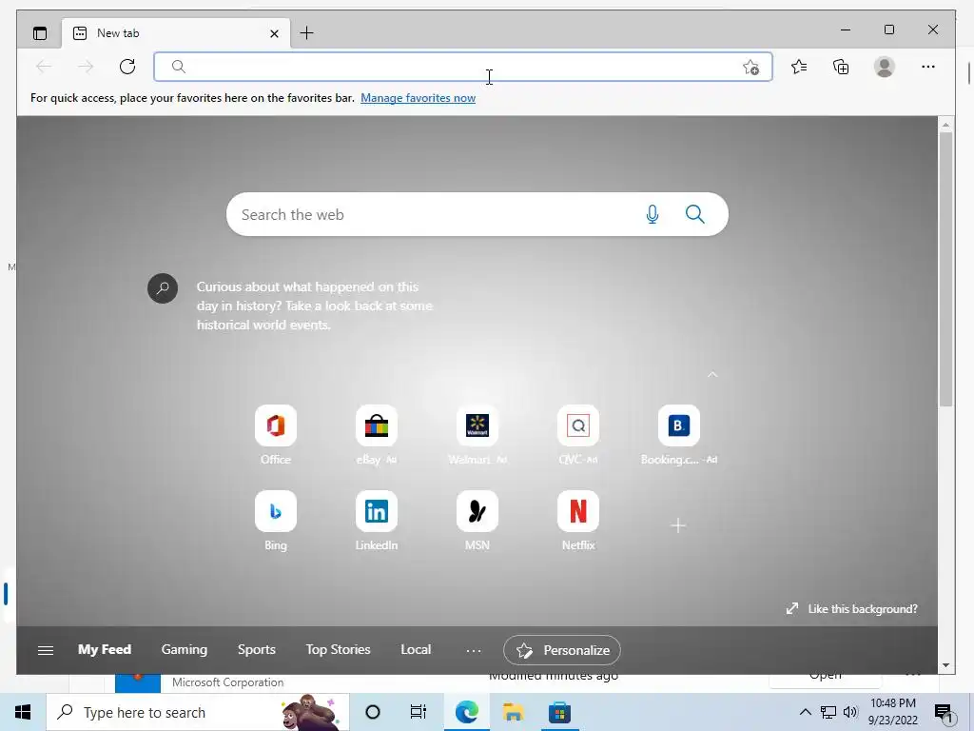Open the Bing quick link

click(276, 521)
